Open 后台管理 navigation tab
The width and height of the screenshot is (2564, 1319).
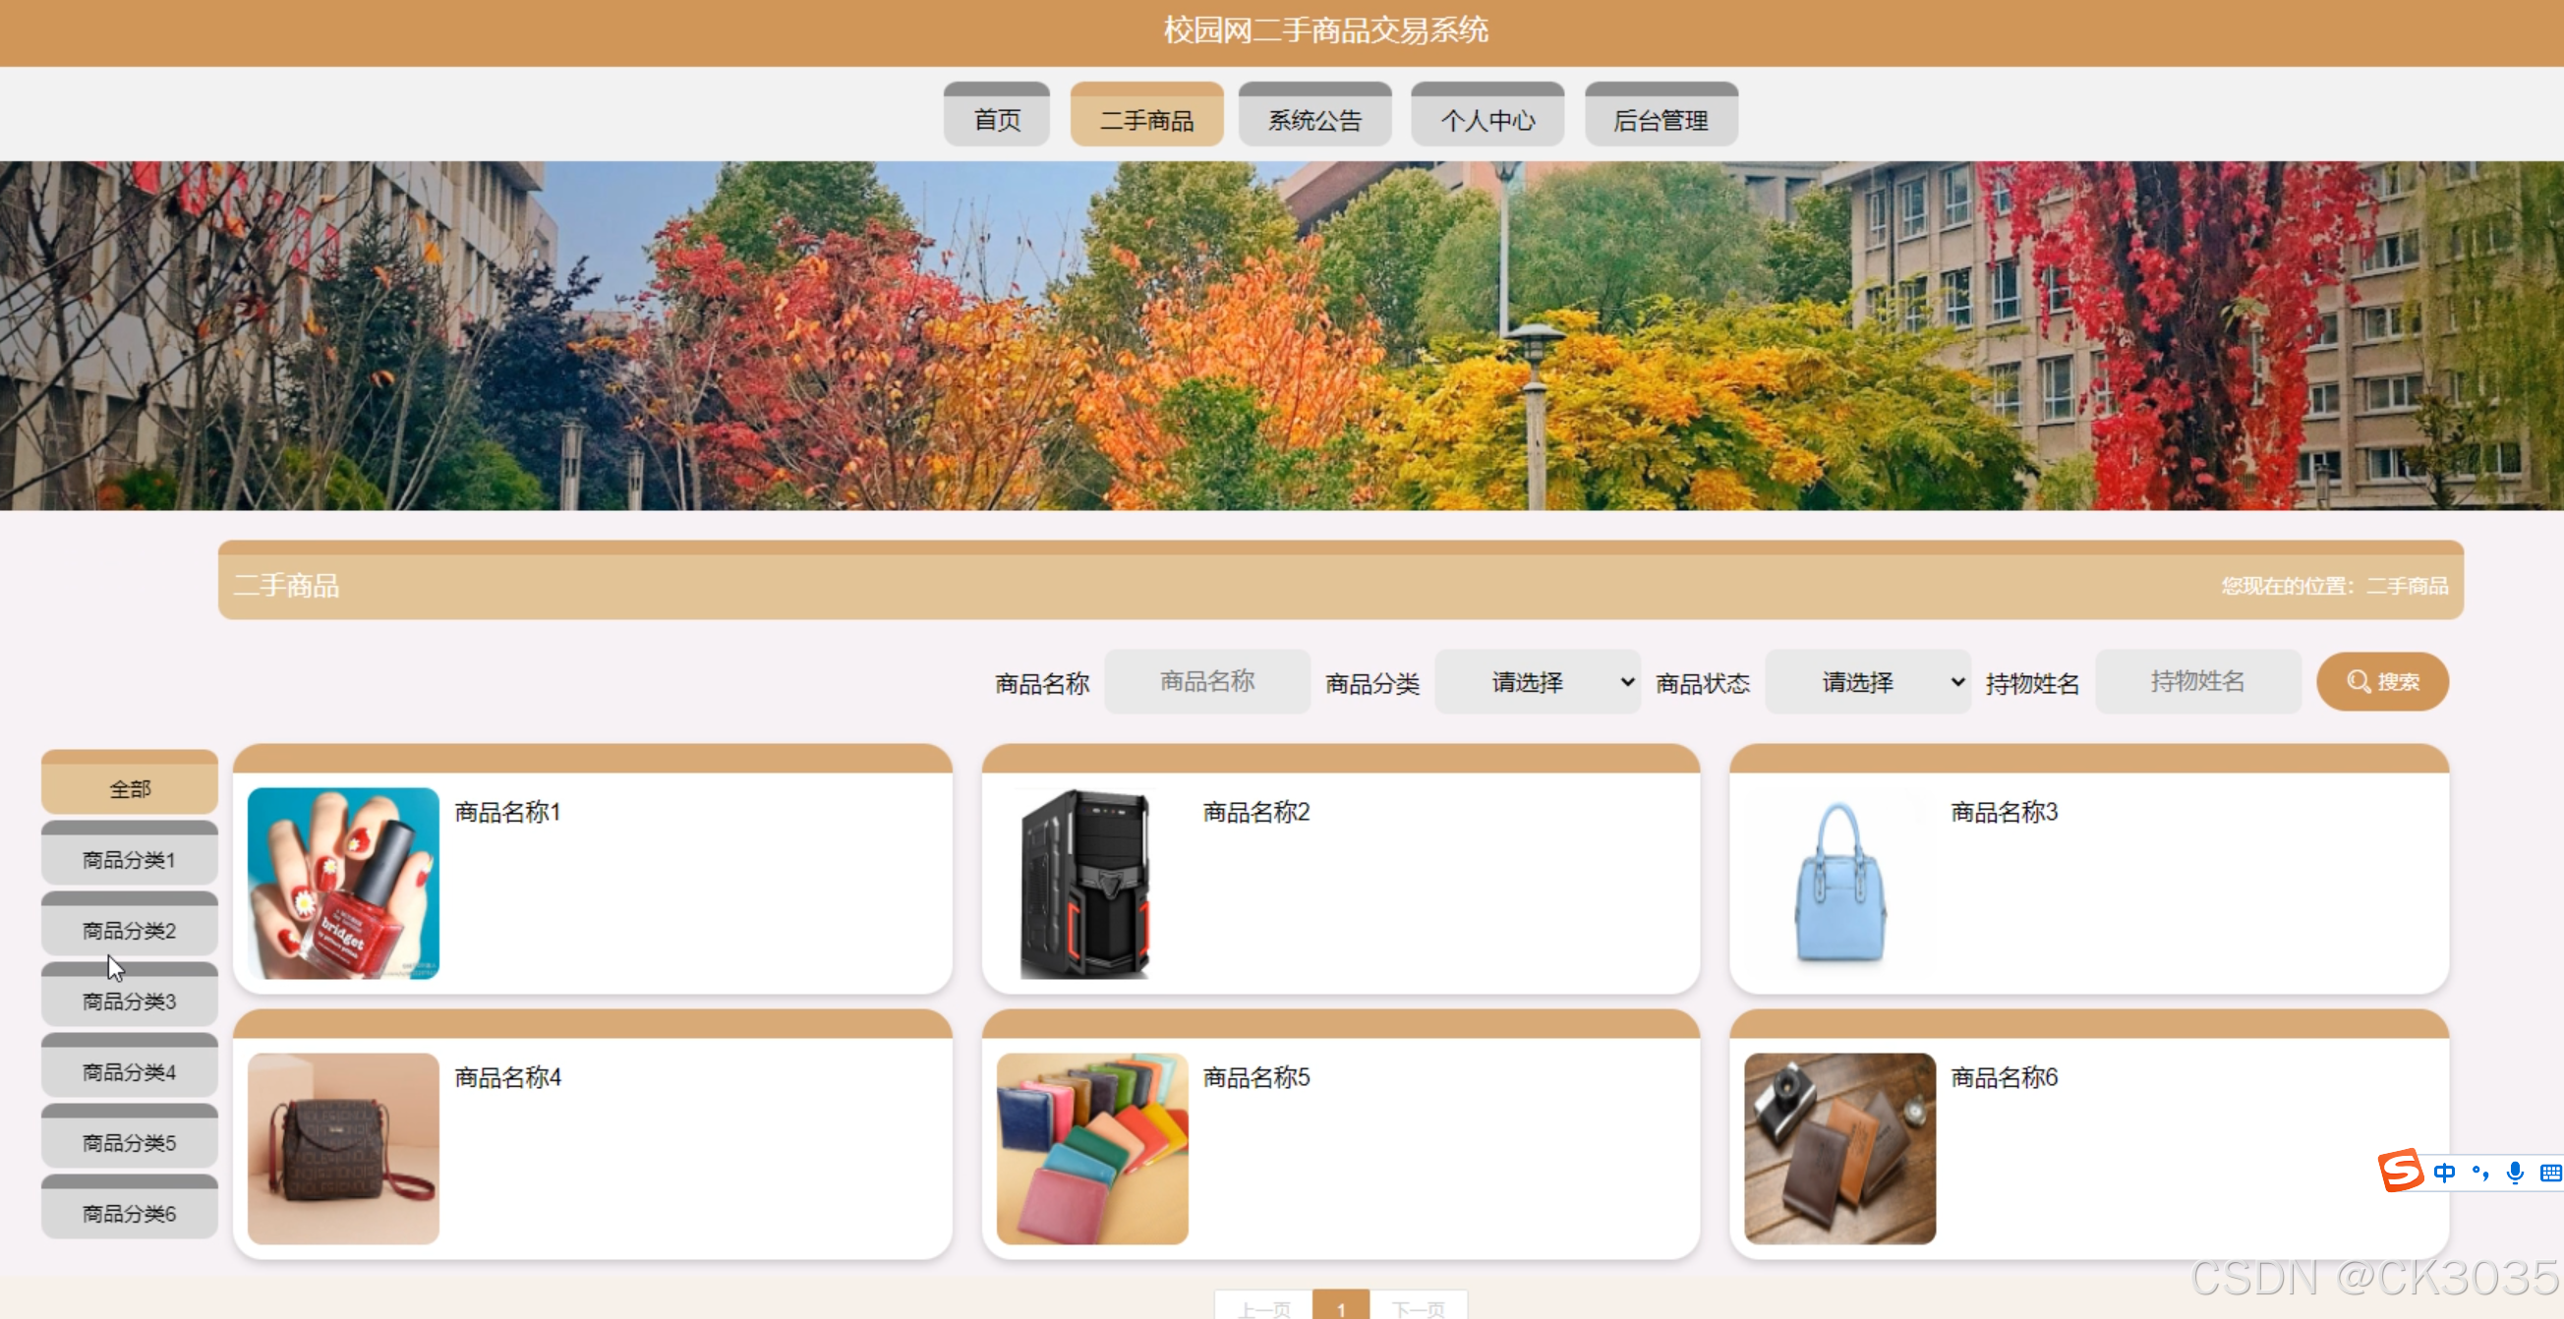pos(1661,119)
